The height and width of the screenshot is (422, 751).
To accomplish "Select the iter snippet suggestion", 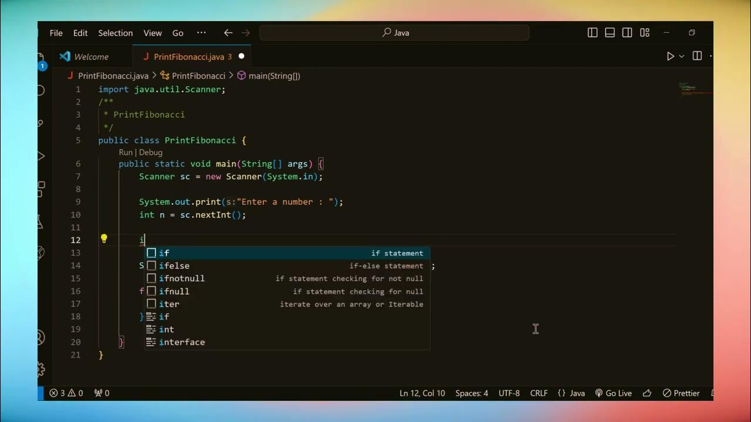I will point(287,304).
